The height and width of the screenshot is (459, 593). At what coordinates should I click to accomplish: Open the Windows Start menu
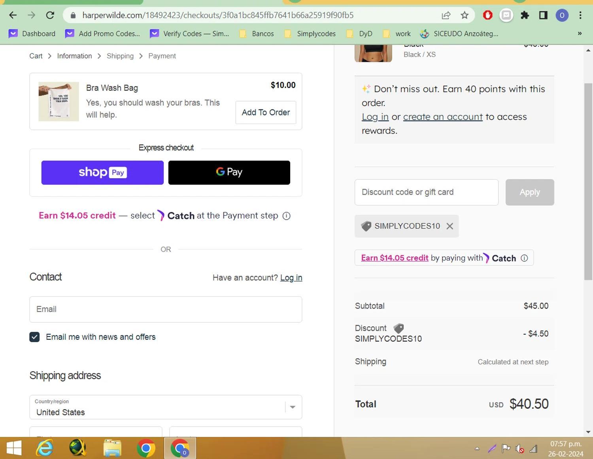coord(14,448)
